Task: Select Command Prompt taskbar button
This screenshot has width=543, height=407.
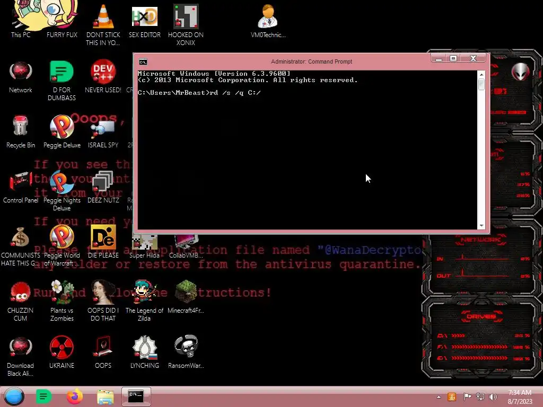Action: 136,396
